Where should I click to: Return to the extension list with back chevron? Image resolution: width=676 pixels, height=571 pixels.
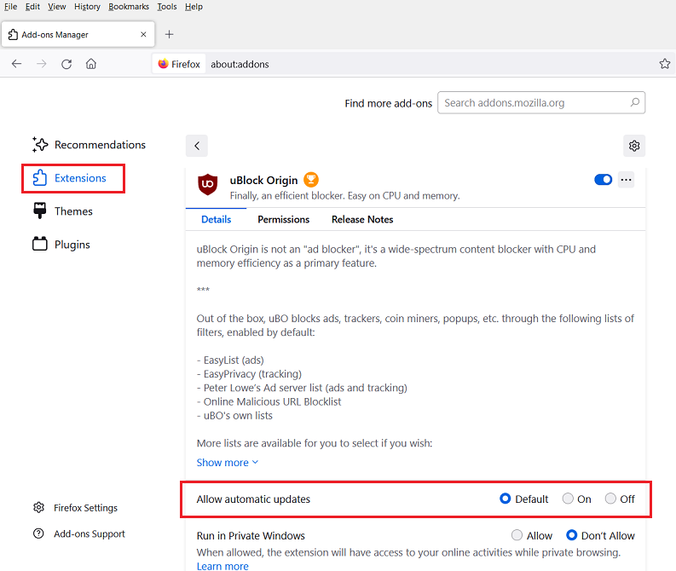click(197, 146)
